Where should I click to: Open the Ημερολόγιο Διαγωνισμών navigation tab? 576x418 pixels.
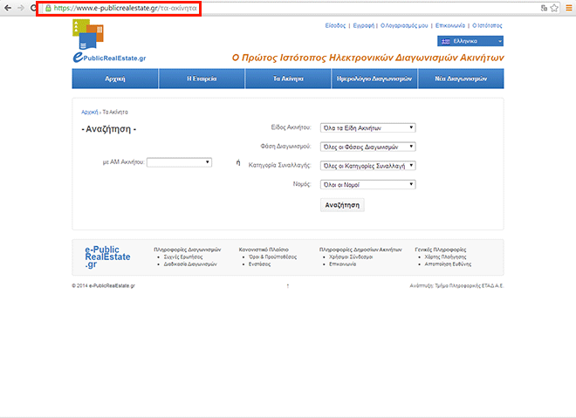[x=374, y=79]
